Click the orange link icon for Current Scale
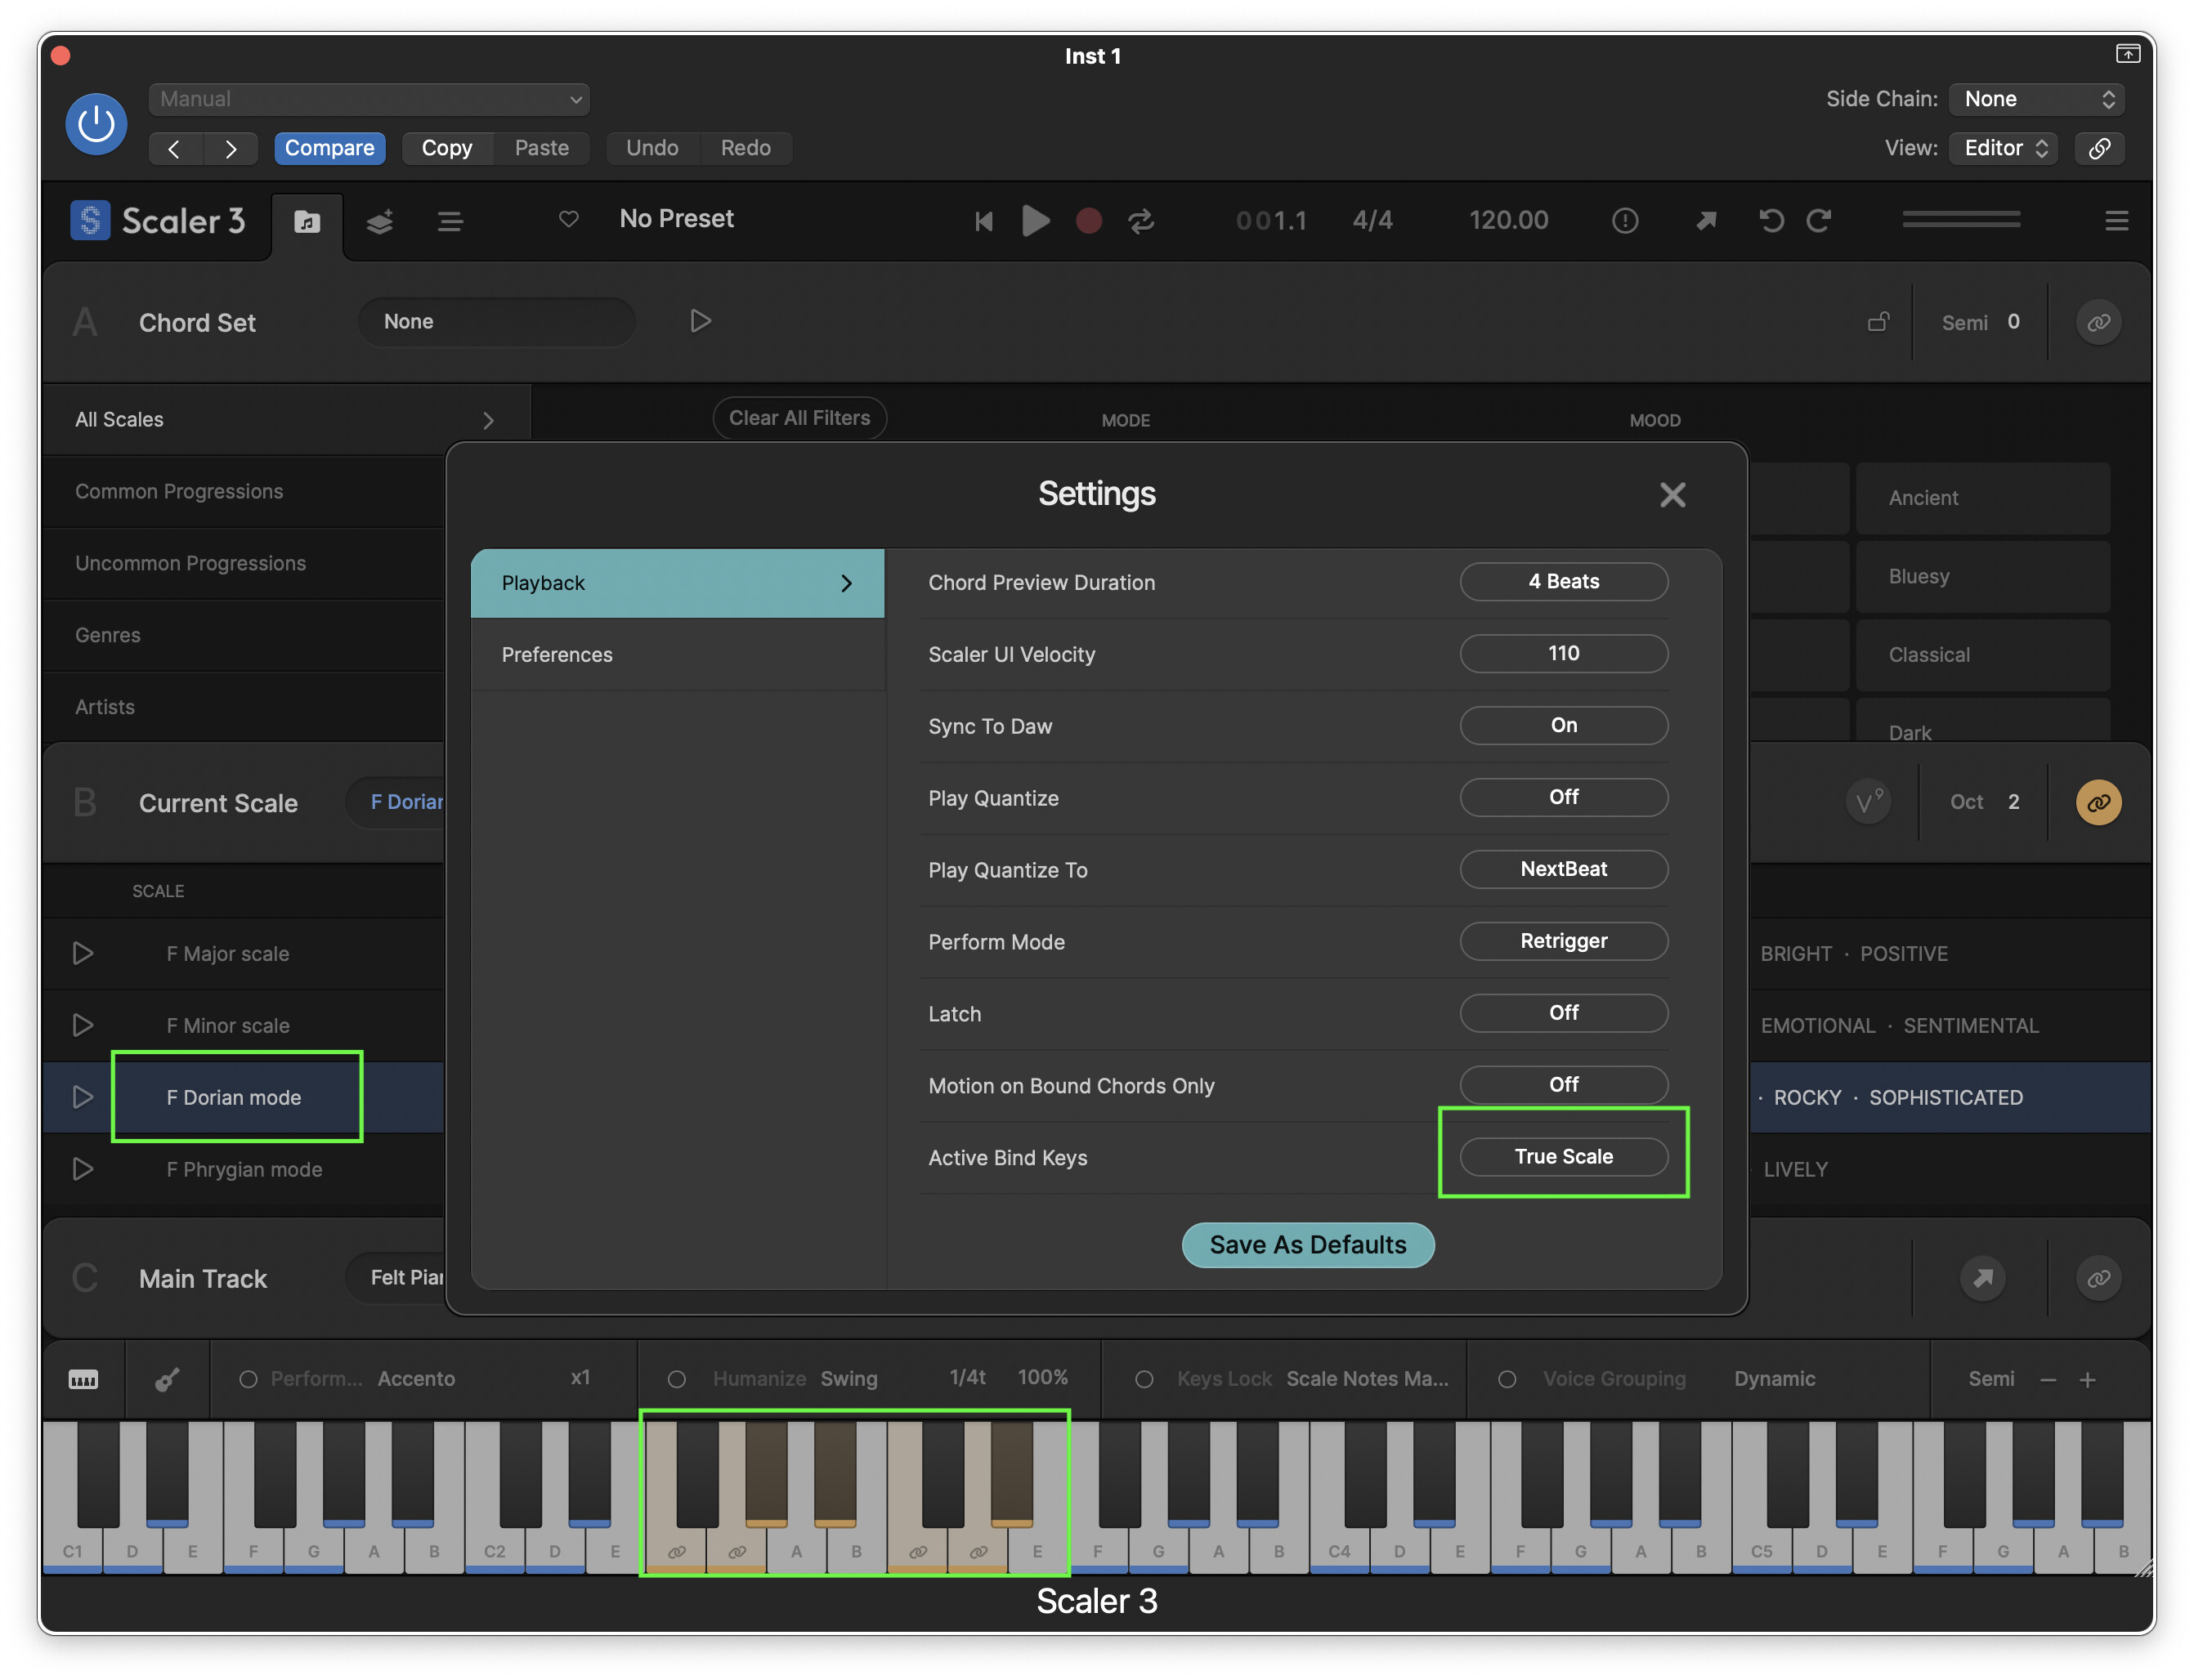Image resolution: width=2194 pixels, height=1680 pixels. tap(2098, 802)
